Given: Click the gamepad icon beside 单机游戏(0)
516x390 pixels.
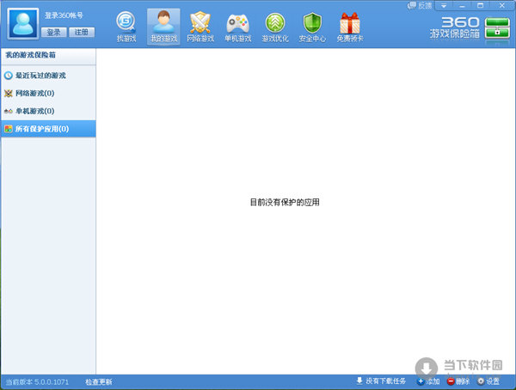Looking at the screenshot, I should [9, 111].
